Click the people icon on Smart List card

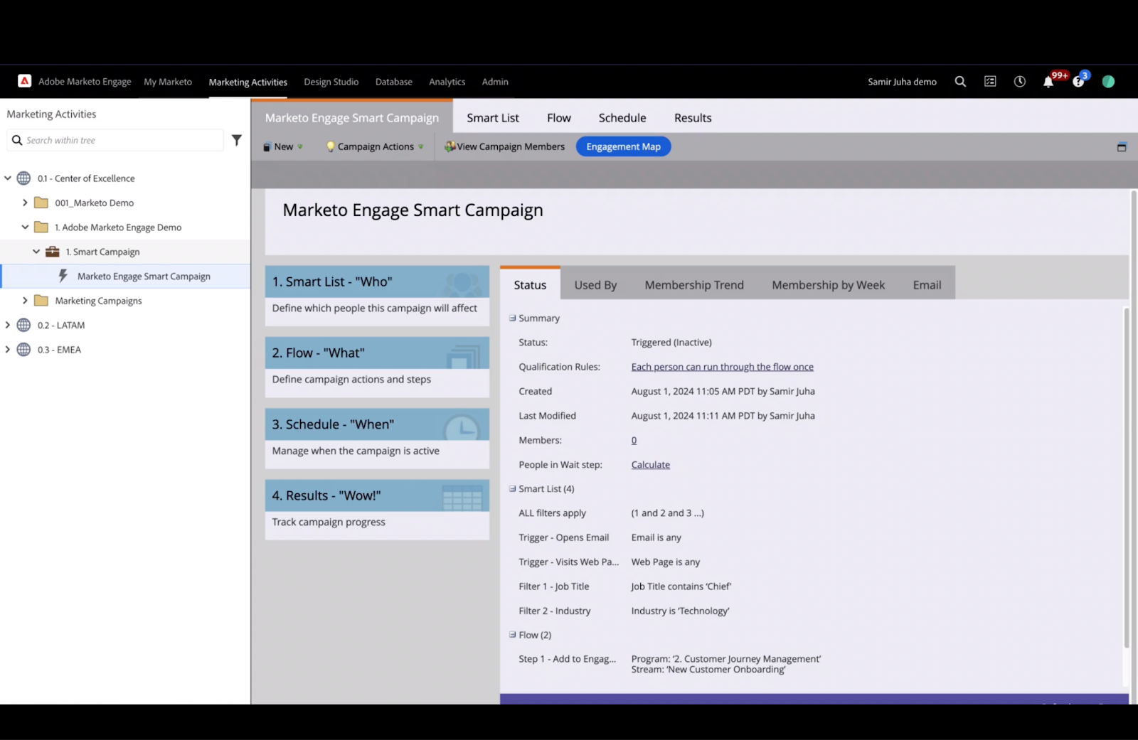462,284
